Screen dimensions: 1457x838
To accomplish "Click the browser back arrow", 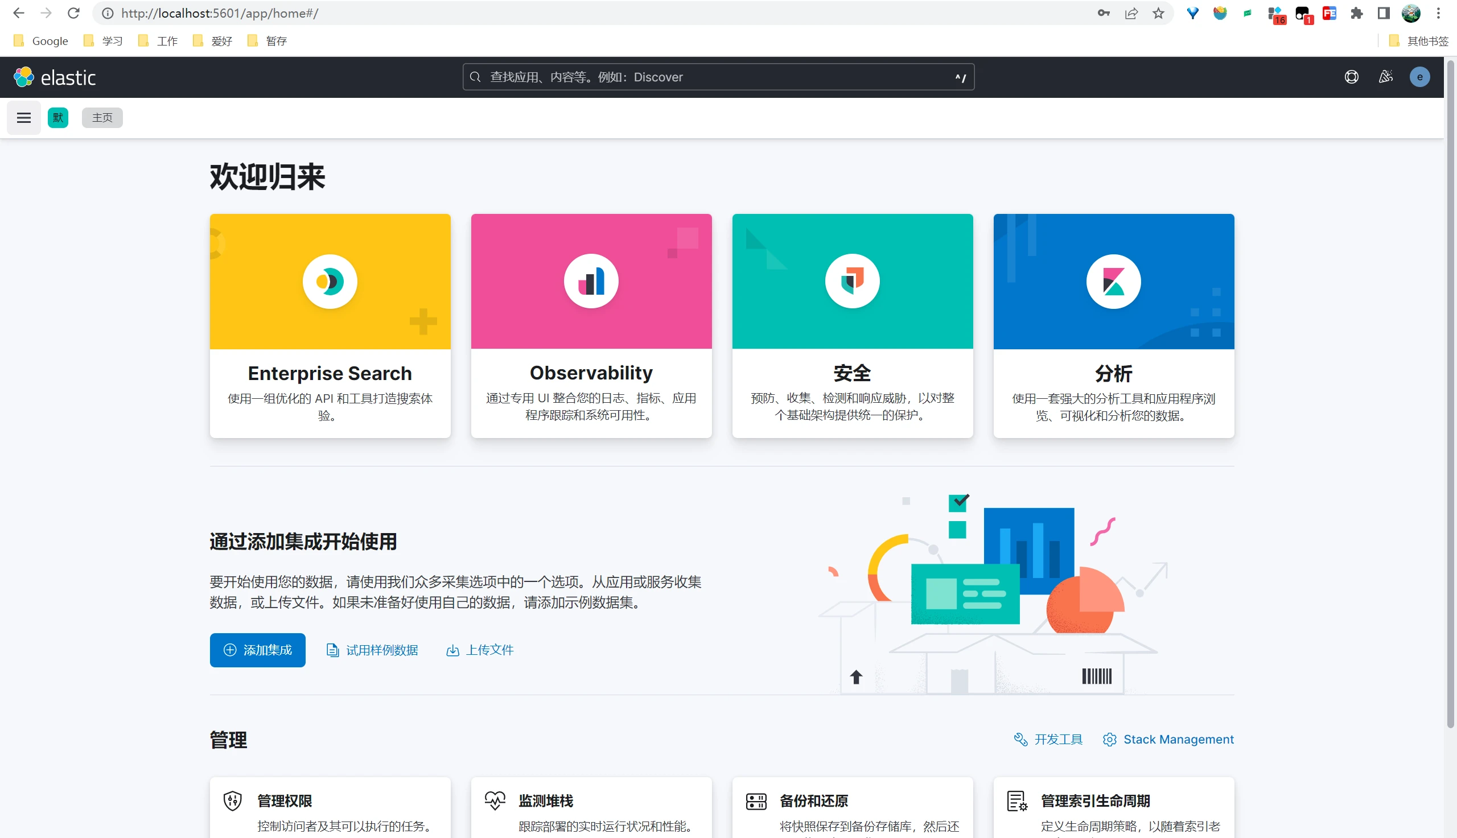I will coord(18,13).
